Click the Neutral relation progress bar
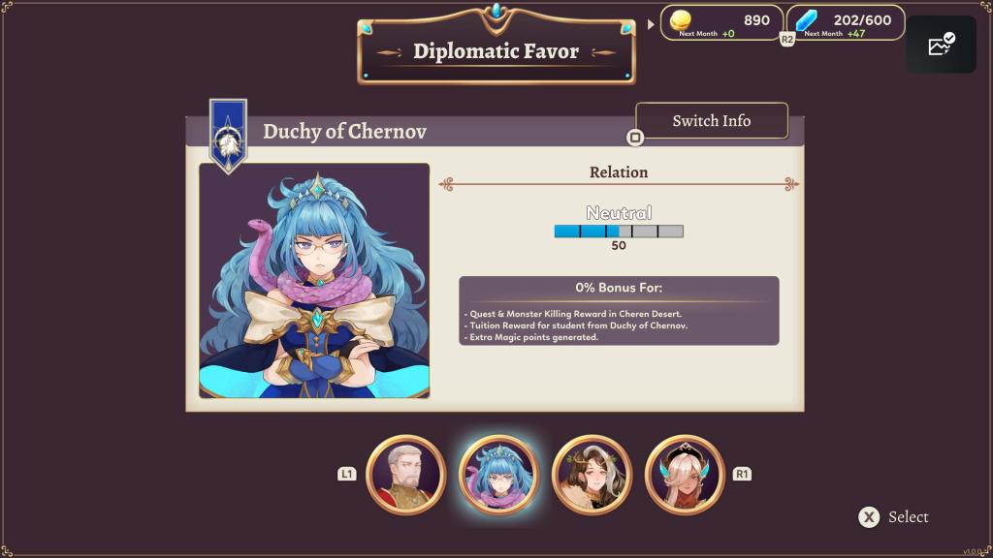 coord(619,232)
